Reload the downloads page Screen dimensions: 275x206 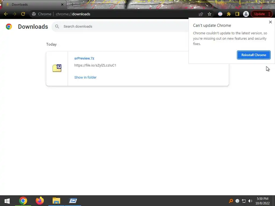click(x=23, y=14)
